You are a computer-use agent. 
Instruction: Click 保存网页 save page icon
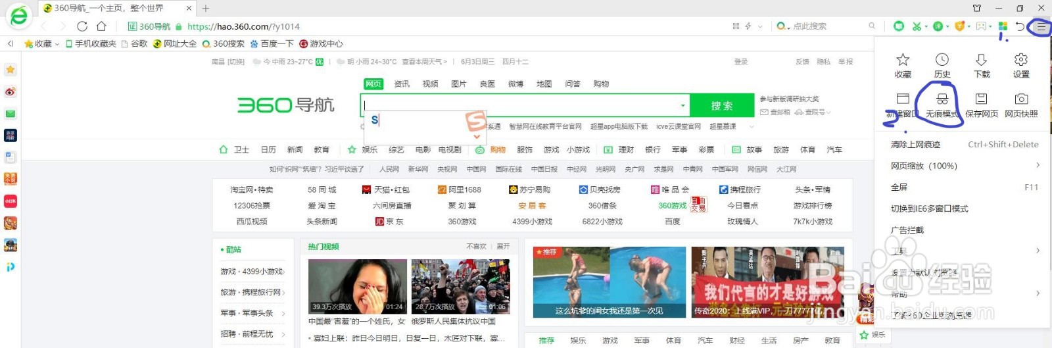pyautogui.click(x=982, y=99)
